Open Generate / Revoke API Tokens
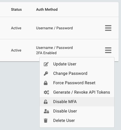Image resolution: width=121 pixels, height=130 pixels. point(77,92)
